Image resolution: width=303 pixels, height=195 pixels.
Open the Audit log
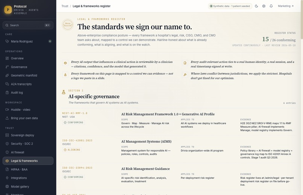[x=28, y=93]
